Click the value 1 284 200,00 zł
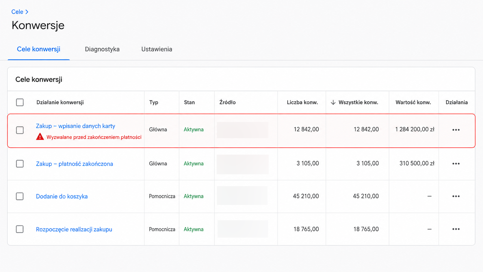 pyautogui.click(x=415, y=129)
